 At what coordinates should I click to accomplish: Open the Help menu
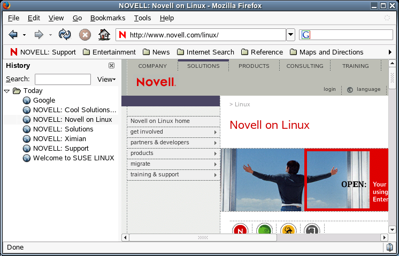[x=167, y=18]
